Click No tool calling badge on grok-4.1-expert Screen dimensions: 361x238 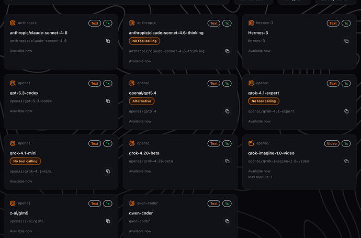coord(264,101)
